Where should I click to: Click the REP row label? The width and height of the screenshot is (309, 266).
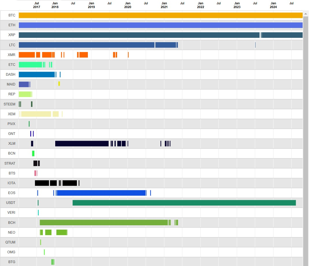point(12,94)
